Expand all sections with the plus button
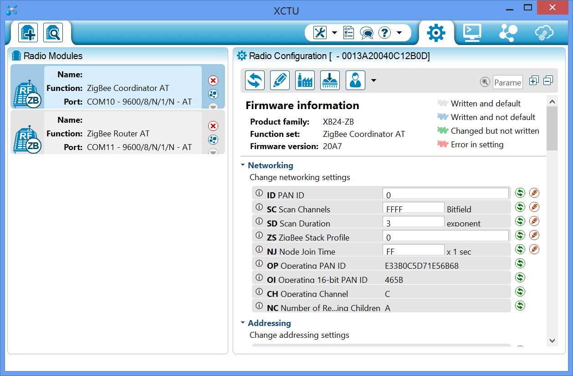Image resolution: width=573 pixels, height=376 pixels. click(534, 81)
